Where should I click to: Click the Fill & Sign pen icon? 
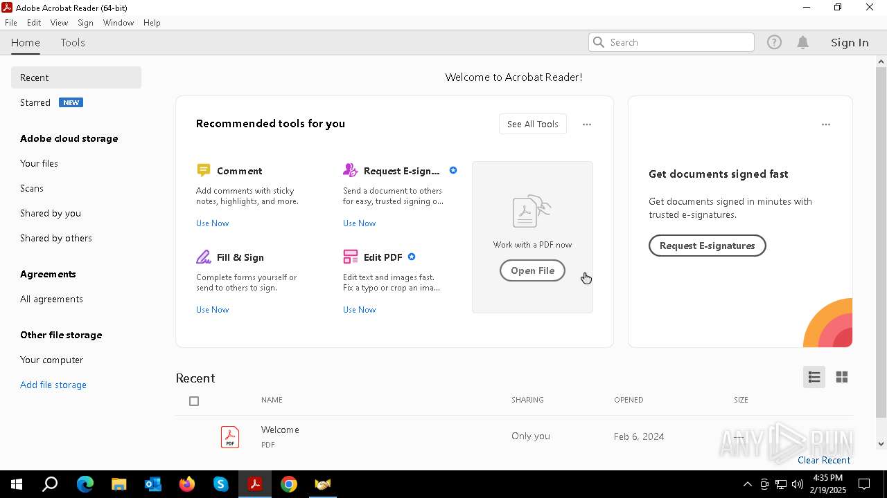[x=203, y=257]
